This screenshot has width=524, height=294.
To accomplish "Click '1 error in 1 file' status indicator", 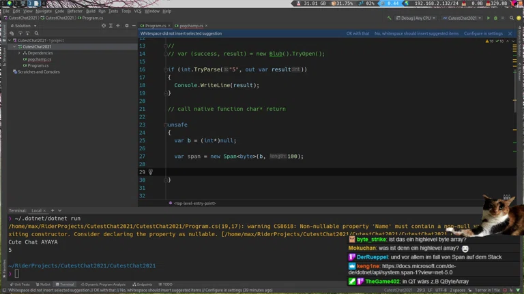I will tap(487, 290).
